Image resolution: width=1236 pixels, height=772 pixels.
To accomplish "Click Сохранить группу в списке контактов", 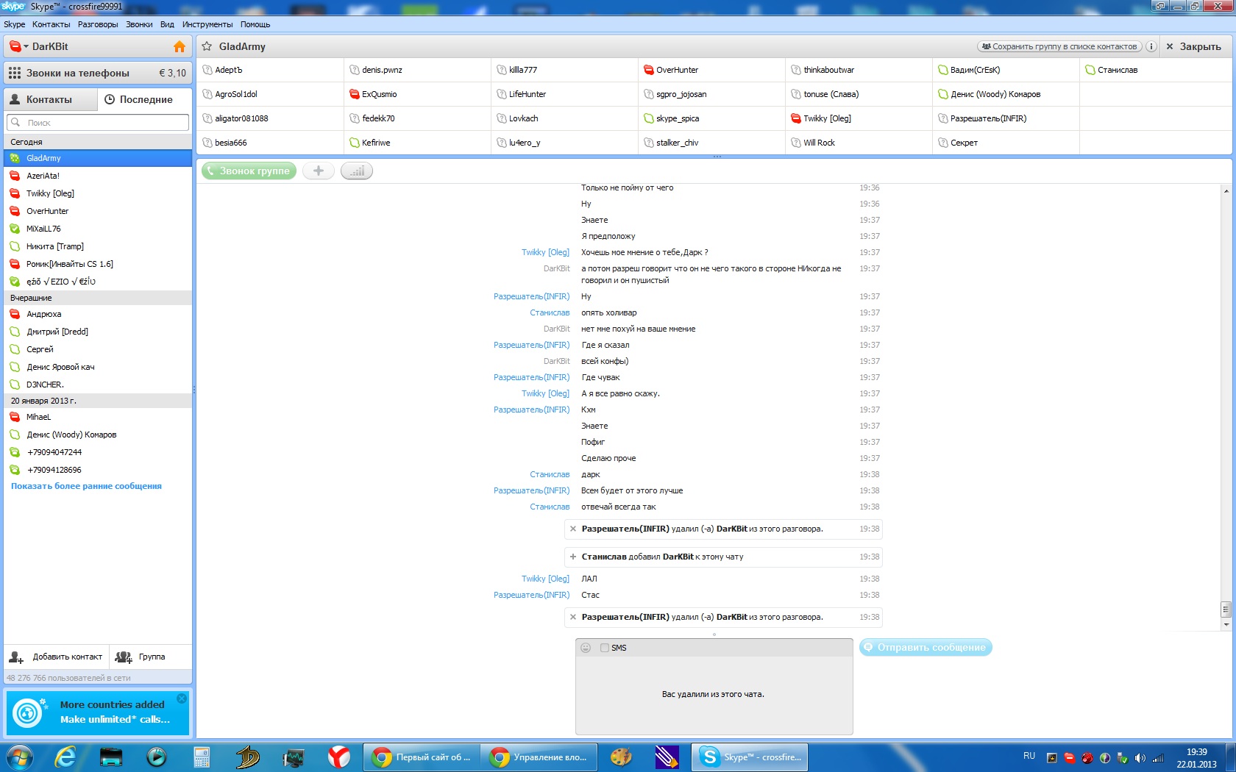I will 1059,46.
